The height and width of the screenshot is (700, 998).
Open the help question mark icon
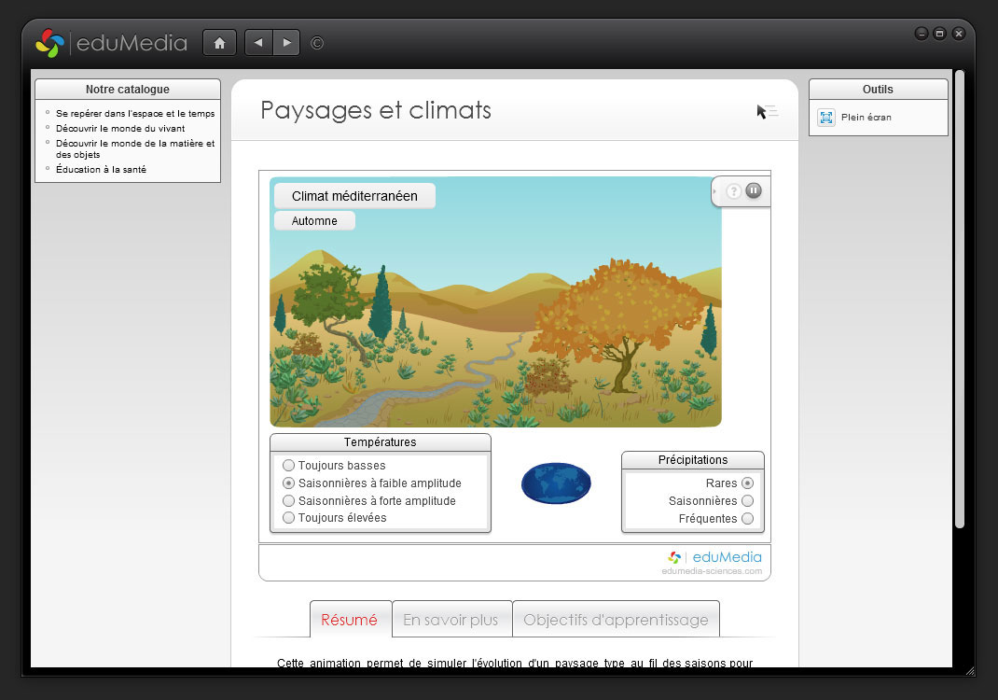tap(734, 191)
